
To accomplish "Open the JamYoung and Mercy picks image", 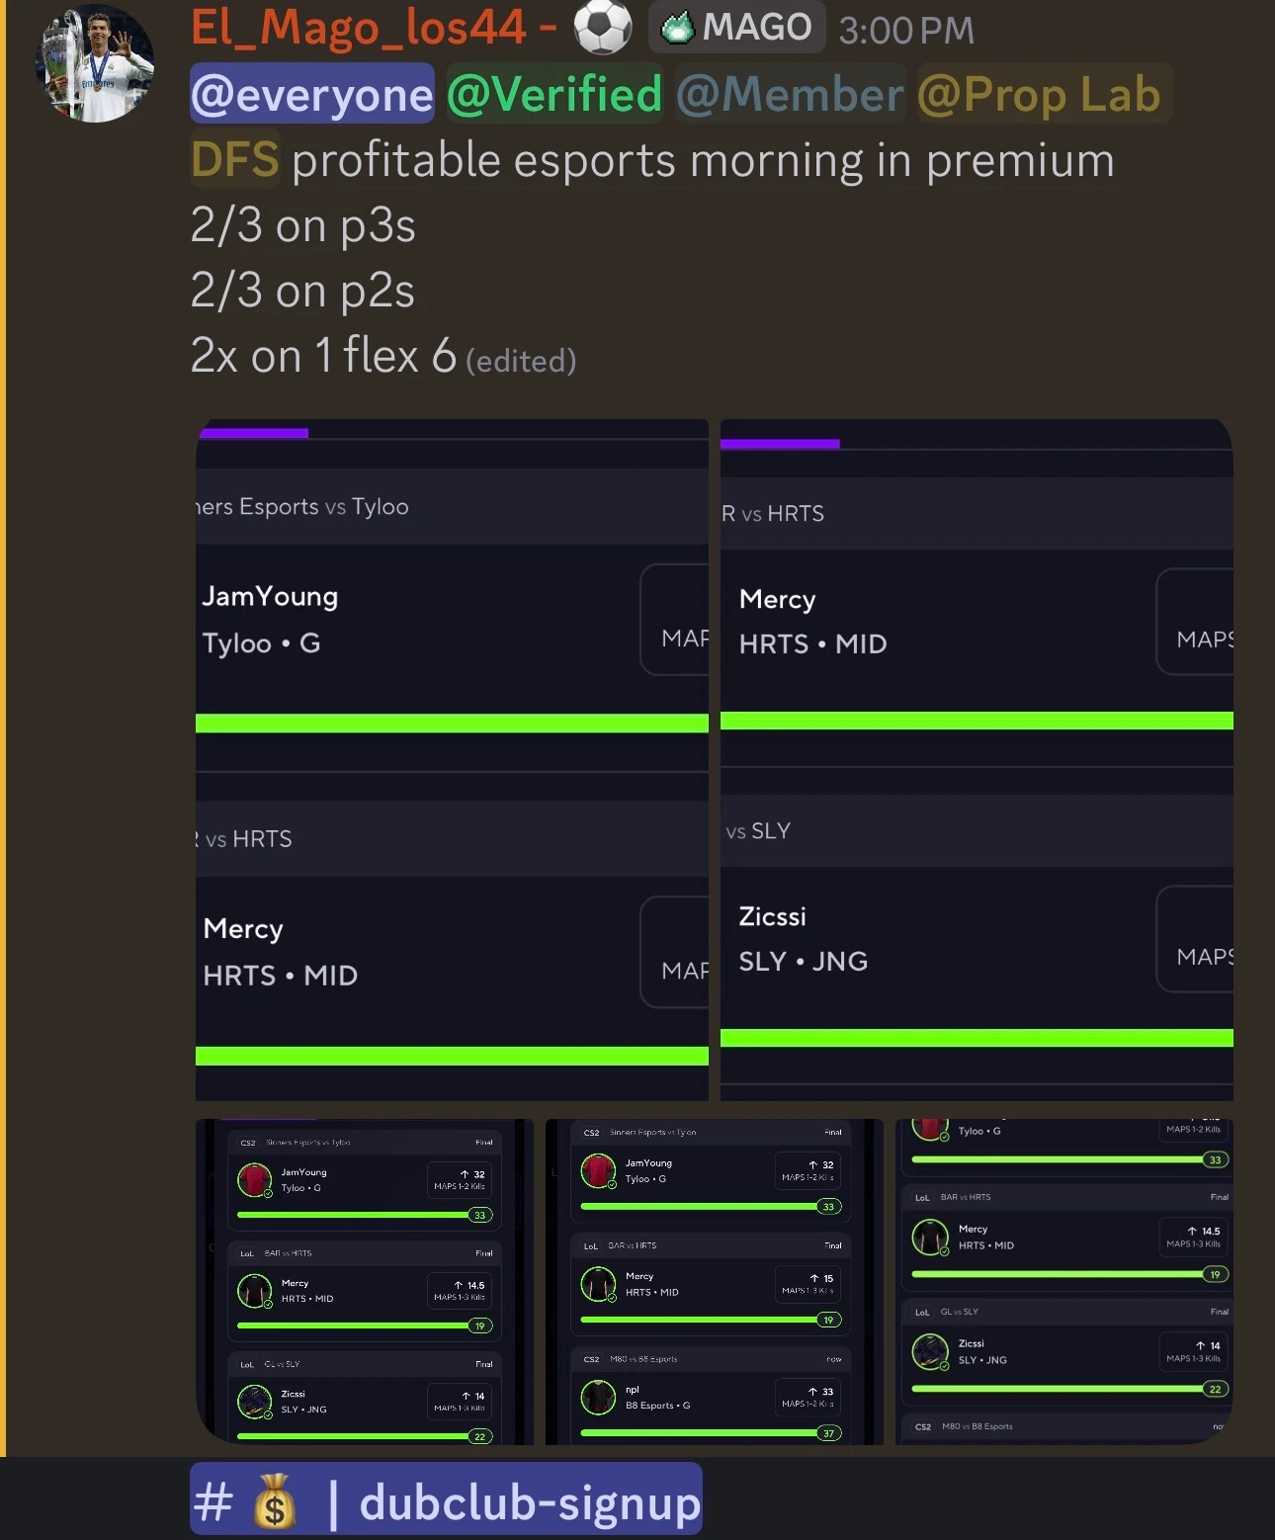I will coord(452,759).
